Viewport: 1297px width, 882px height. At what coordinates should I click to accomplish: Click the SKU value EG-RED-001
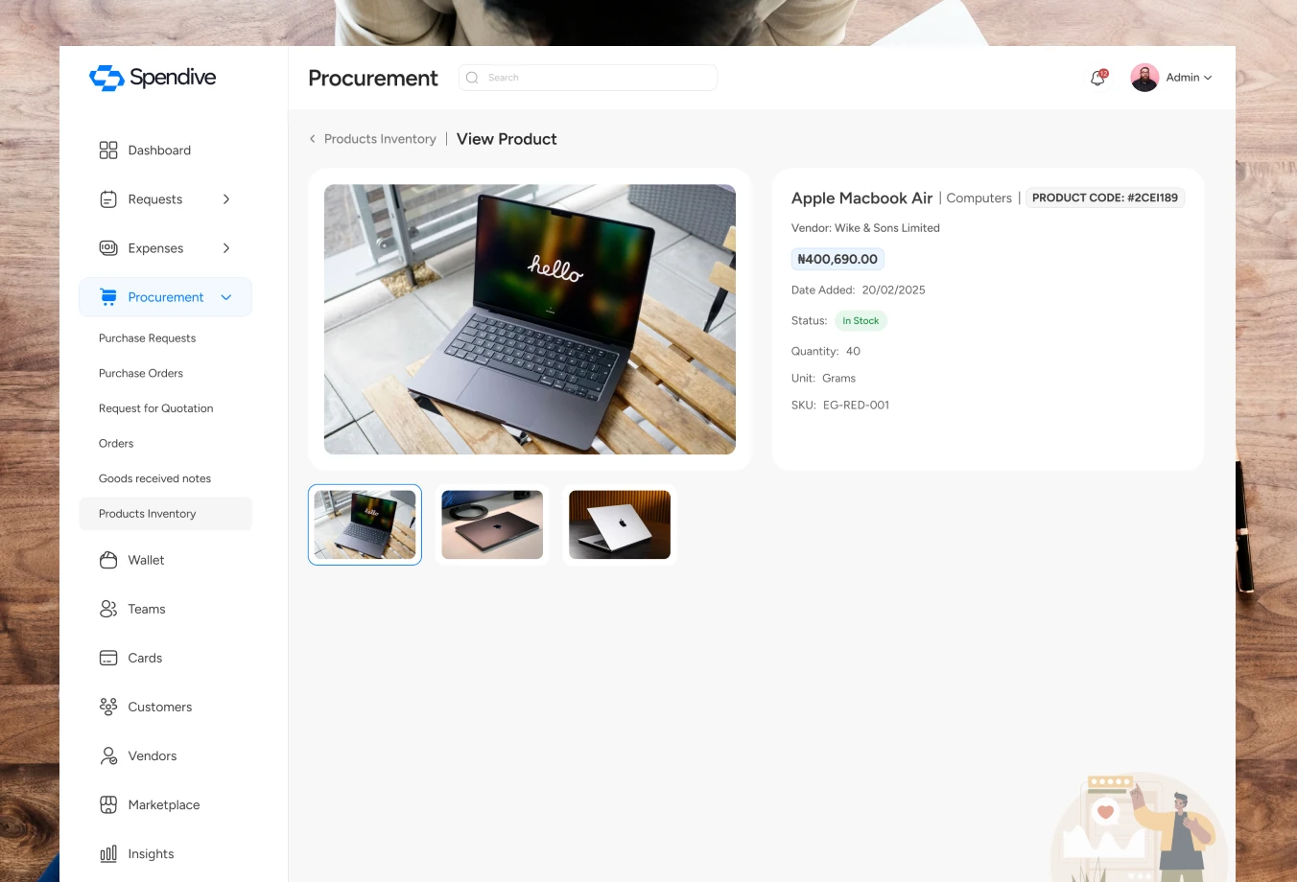pos(856,406)
